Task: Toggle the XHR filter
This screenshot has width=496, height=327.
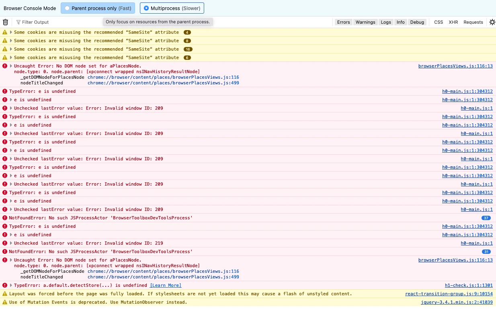Action: click(453, 22)
